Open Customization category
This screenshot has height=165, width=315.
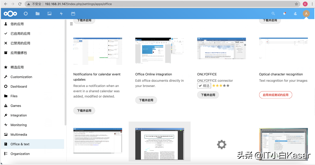pos(33,77)
